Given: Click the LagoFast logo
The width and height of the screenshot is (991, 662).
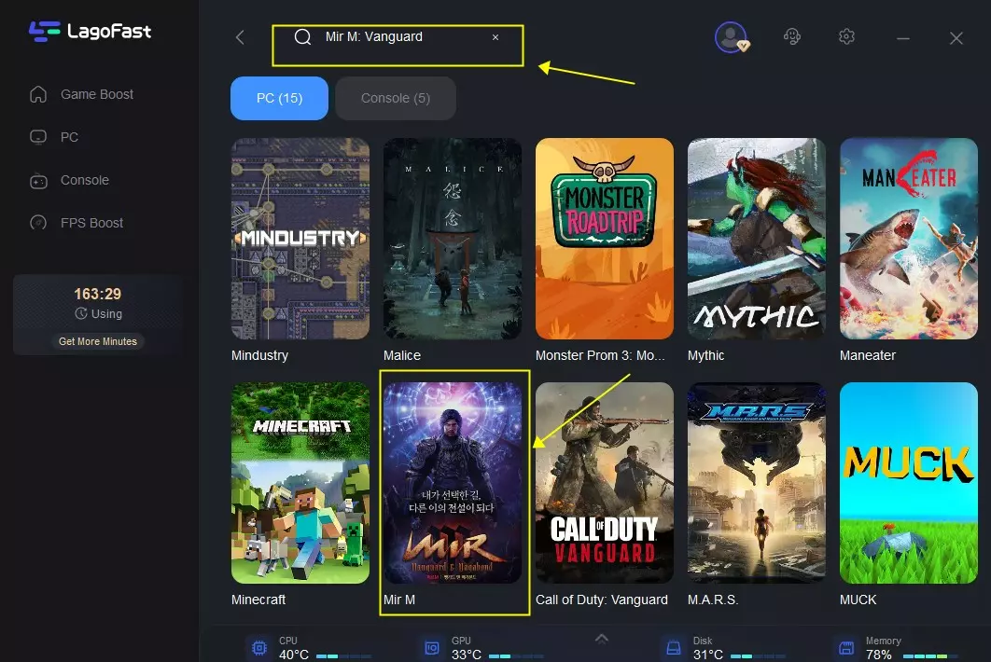Looking at the screenshot, I should 90,31.
